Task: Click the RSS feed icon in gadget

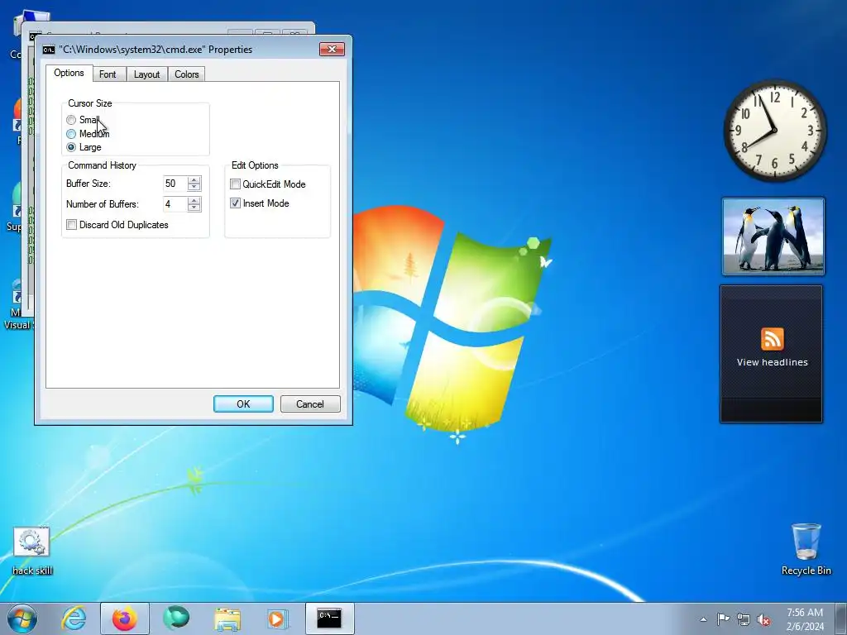Action: click(x=772, y=339)
